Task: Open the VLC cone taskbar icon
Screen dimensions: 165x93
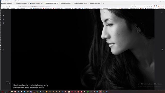Action: [x=34, y=92]
